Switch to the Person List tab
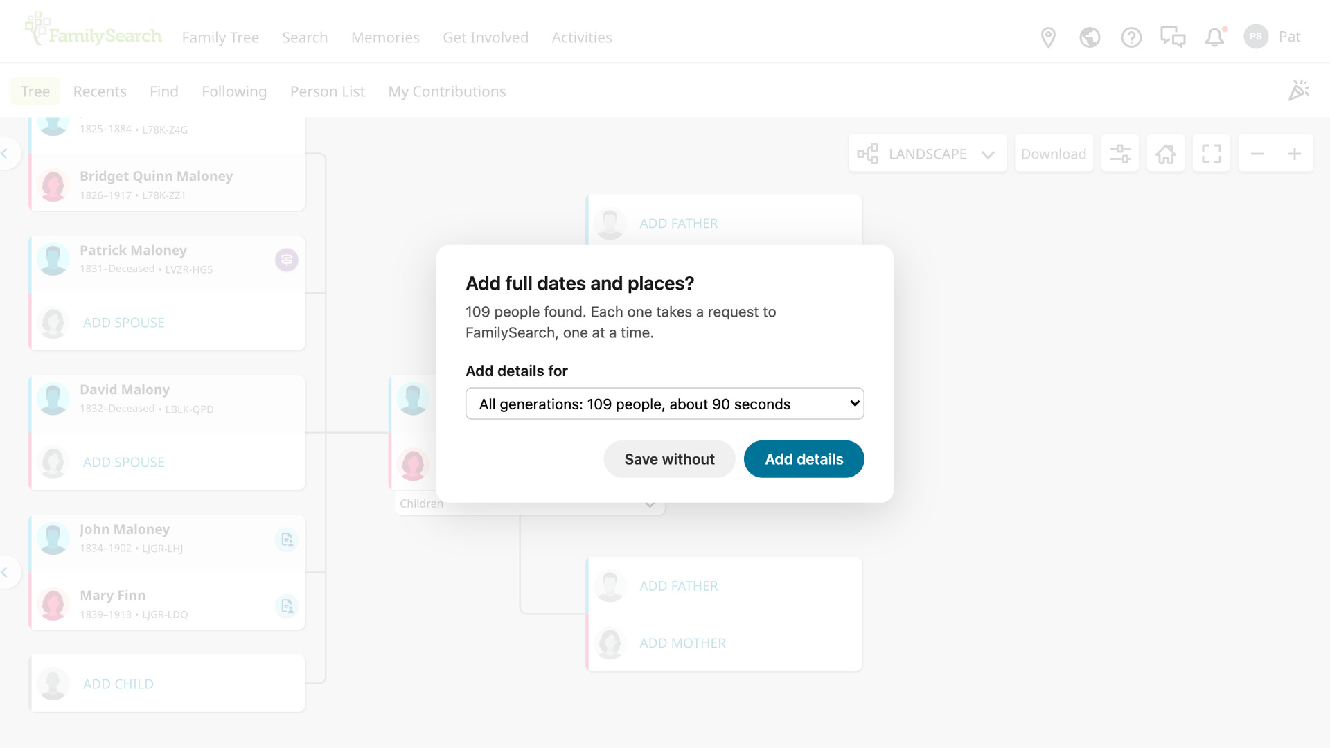Viewport: 1330px width, 748px height. coord(328,91)
